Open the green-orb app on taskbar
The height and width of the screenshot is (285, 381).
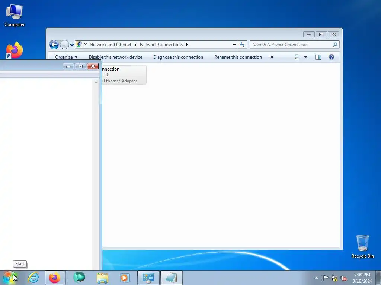pyautogui.click(x=79, y=278)
